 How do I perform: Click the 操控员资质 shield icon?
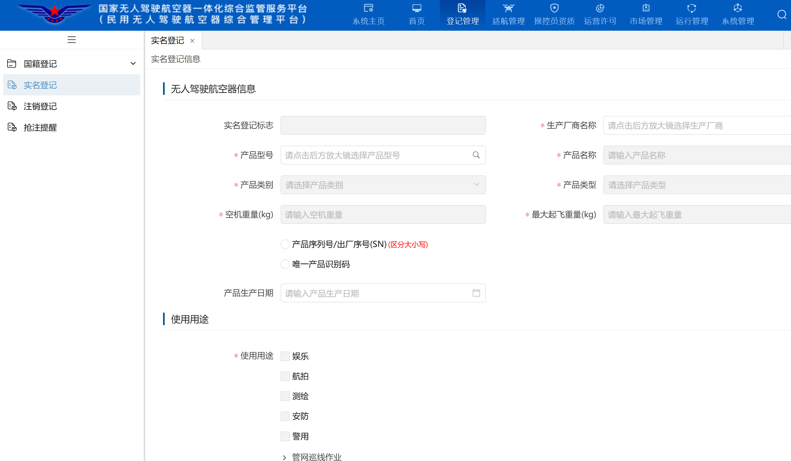point(554,8)
